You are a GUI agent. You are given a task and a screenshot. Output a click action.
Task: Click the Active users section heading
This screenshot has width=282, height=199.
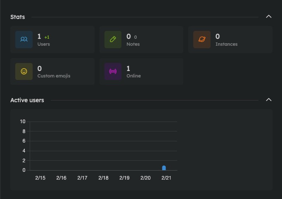(x=27, y=100)
